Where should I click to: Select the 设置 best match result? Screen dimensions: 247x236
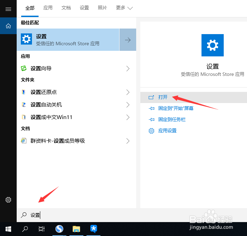68,40
